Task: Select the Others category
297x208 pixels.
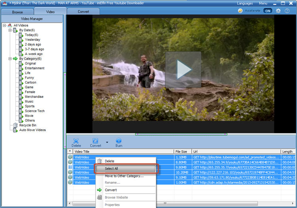Action: pyautogui.click(x=30, y=120)
